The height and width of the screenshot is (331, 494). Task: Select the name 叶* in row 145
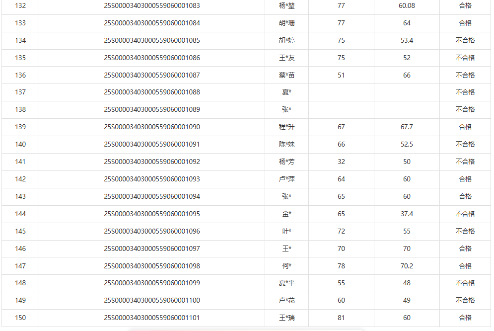(x=286, y=232)
